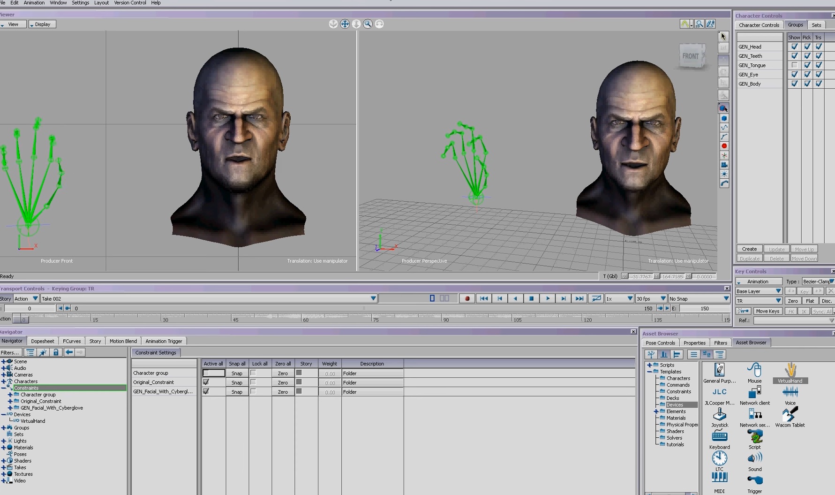This screenshot has width=835, height=495.
Task: Click the navigator lock icon
Action: (55, 352)
